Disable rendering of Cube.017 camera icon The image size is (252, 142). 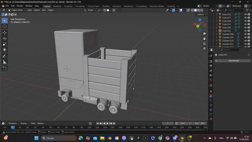click(249, 18)
